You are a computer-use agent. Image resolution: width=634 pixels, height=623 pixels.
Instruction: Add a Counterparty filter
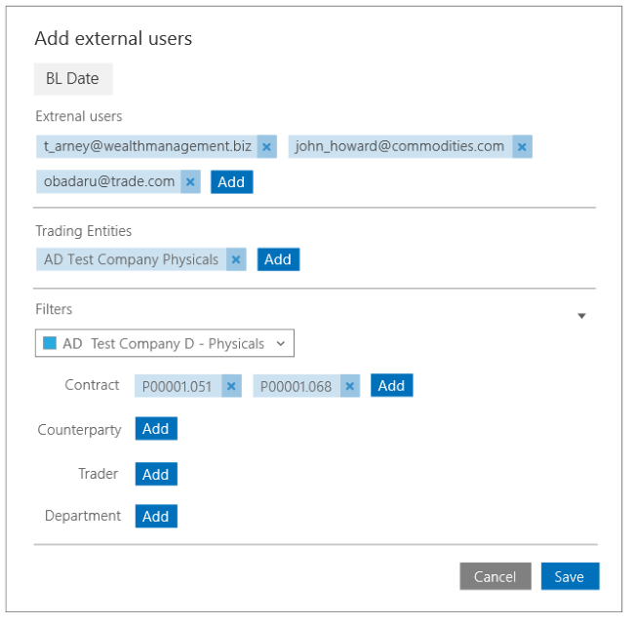point(156,429)
